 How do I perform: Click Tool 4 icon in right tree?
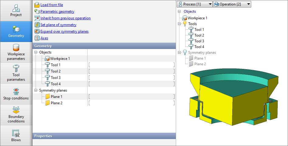(x=191, y=47)
